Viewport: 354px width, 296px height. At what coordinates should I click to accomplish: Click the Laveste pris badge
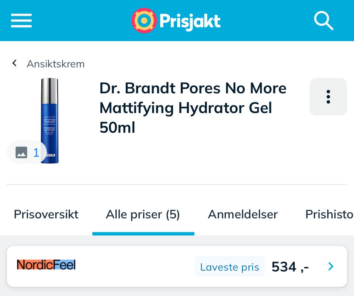[230, 267]
